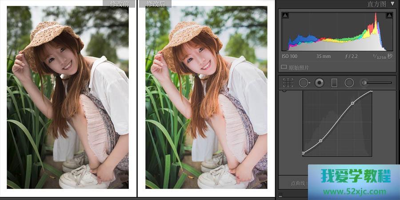Image resolution: width=400 pixels, height=200 pixels.
Task: Click the after photo preview
Action: 206,98
